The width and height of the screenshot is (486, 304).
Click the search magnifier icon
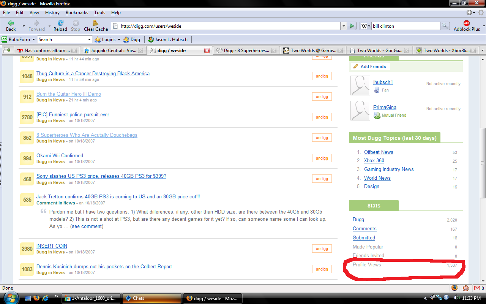point(445,26)
